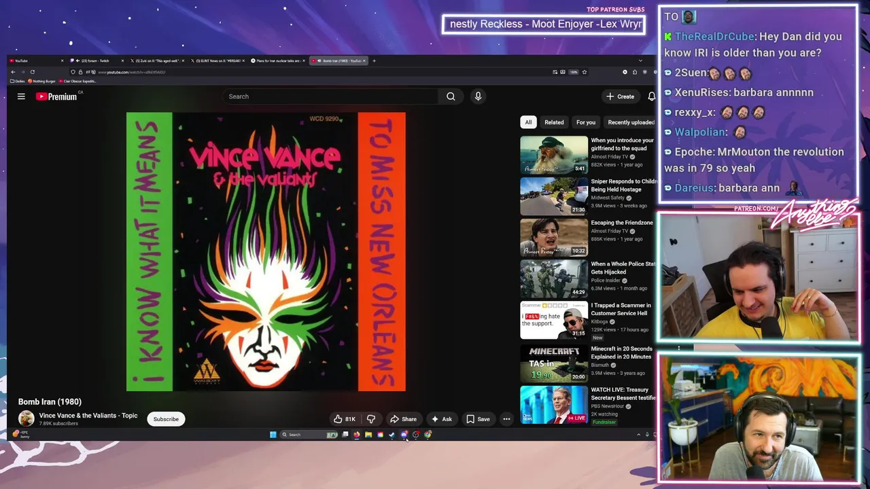Open Escaping the Friendzone thumbnail
This screenshot has height=489, width=870.
coord(554,238)
